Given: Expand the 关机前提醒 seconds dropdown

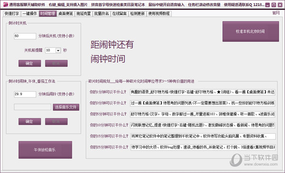Looking at the screenshot, I should 58,50.
